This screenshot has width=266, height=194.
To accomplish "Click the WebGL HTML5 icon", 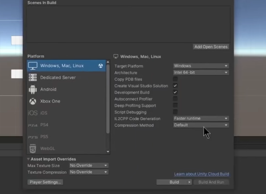I will 33,148.
